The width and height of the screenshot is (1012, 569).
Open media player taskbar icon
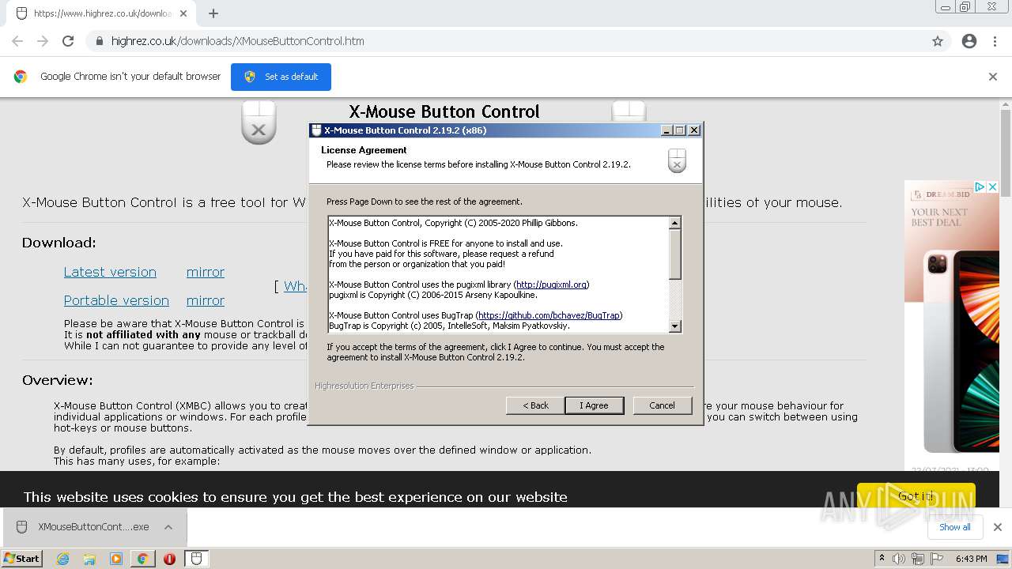pos(116,559)
